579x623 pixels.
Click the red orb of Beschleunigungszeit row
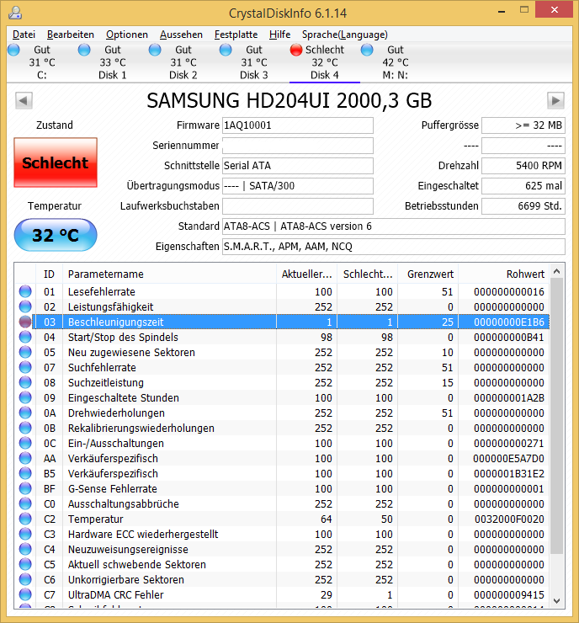click(25, 322)
